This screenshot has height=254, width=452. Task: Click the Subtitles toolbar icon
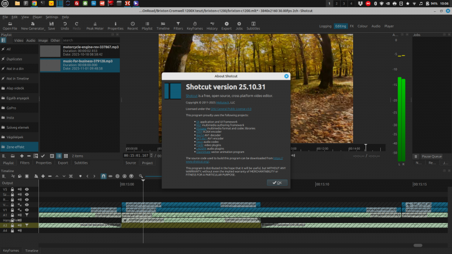tap(253, 24)
